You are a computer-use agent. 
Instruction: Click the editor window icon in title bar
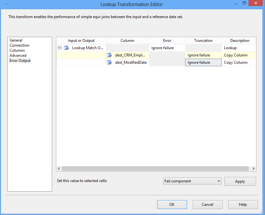[4, 4]
